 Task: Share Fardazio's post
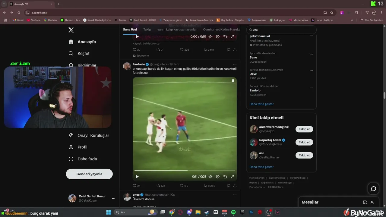click(235, 186)
